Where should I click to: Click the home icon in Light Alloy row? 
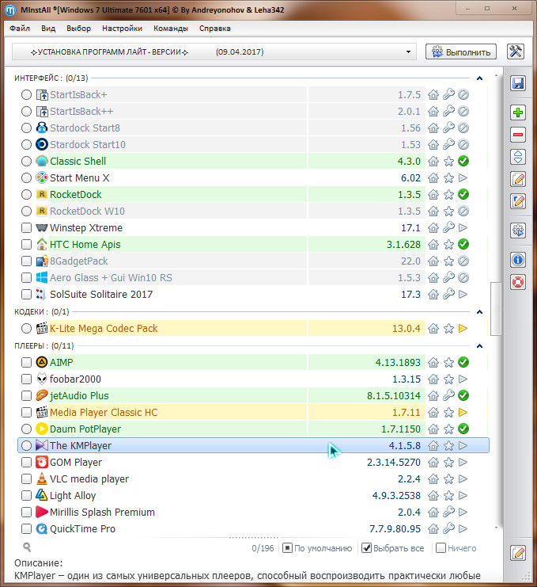pos(433,496)
